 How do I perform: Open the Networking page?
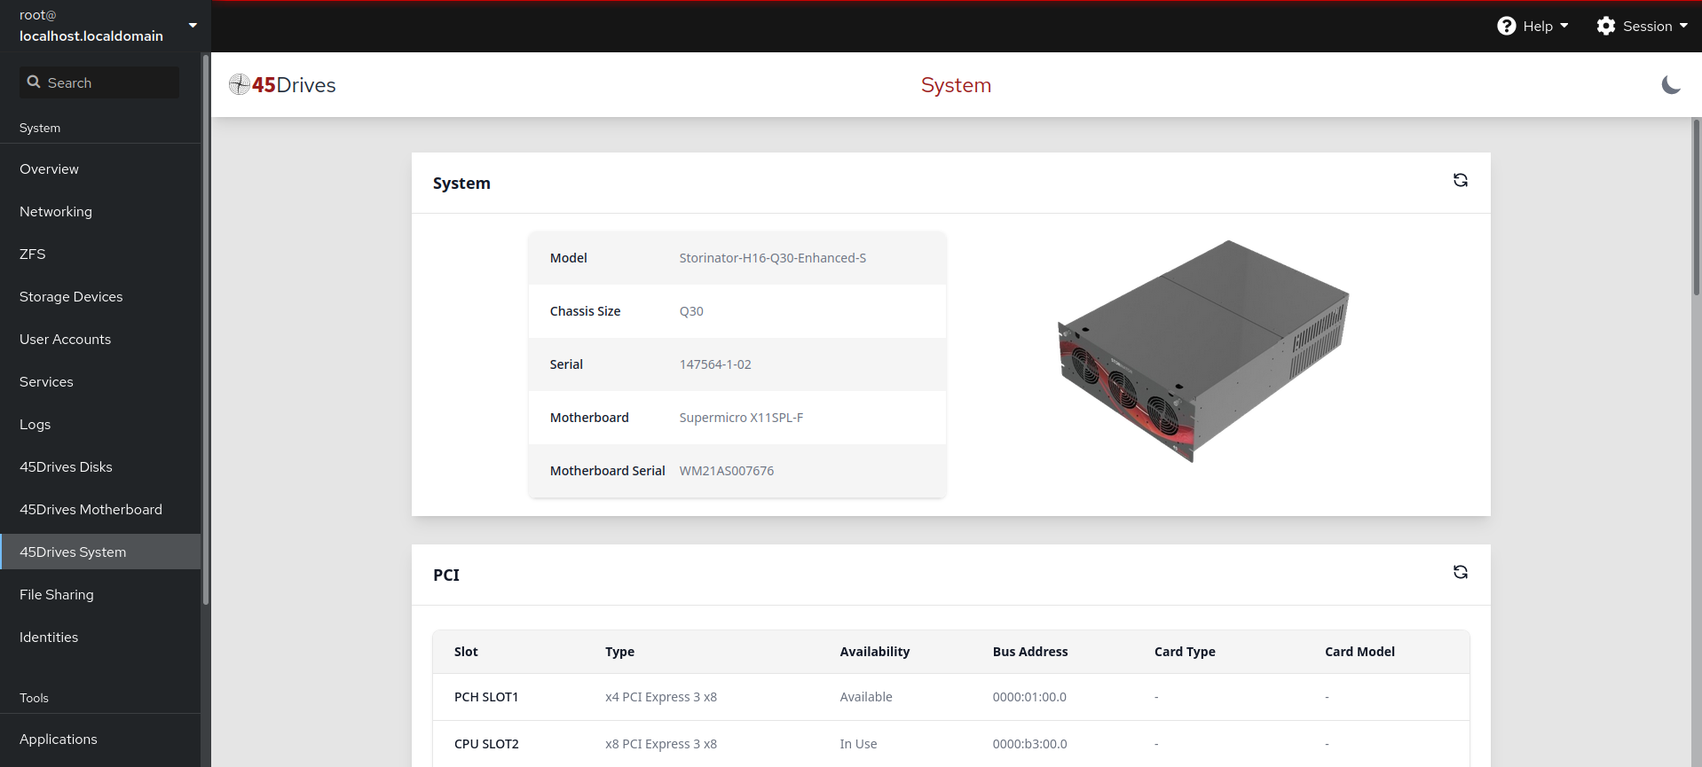pos(100,212)
